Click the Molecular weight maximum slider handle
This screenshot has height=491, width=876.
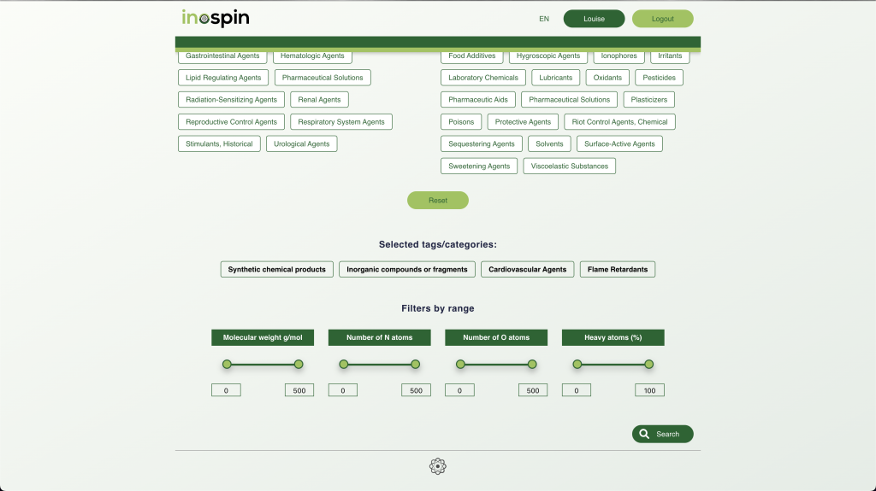(x=299, y=365)
